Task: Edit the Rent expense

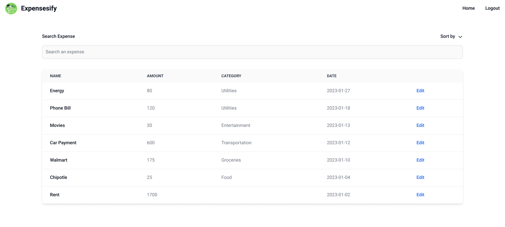Action: (420, 195)
